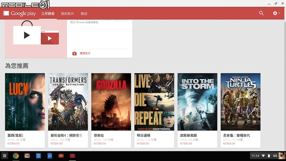Viewport: 286px width, 161px height.
Task: Maximize the Play Movies window
Action: click(276, 3)
